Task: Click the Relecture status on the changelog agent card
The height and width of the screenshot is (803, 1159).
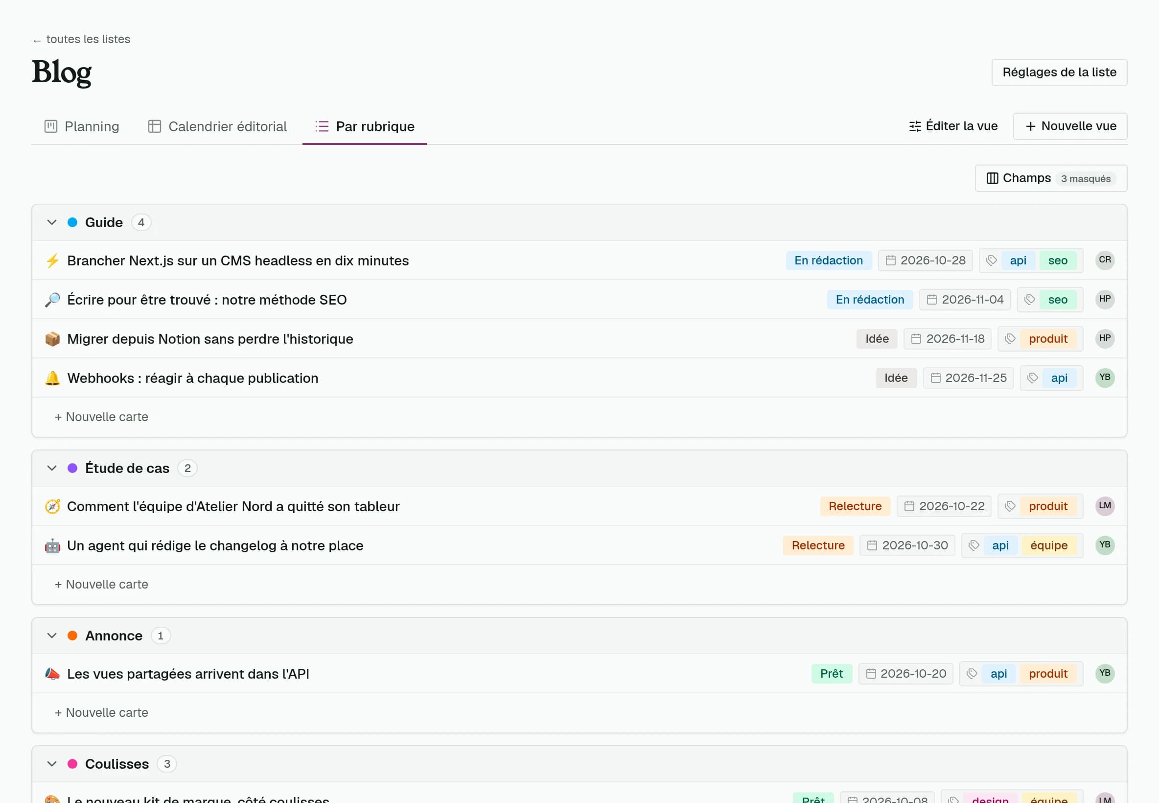Action: [818, 546]
